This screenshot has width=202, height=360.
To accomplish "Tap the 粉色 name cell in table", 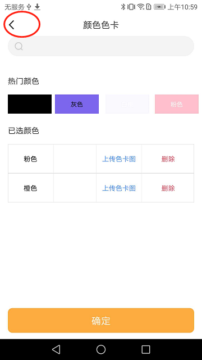I will click(x=31, y=159).
